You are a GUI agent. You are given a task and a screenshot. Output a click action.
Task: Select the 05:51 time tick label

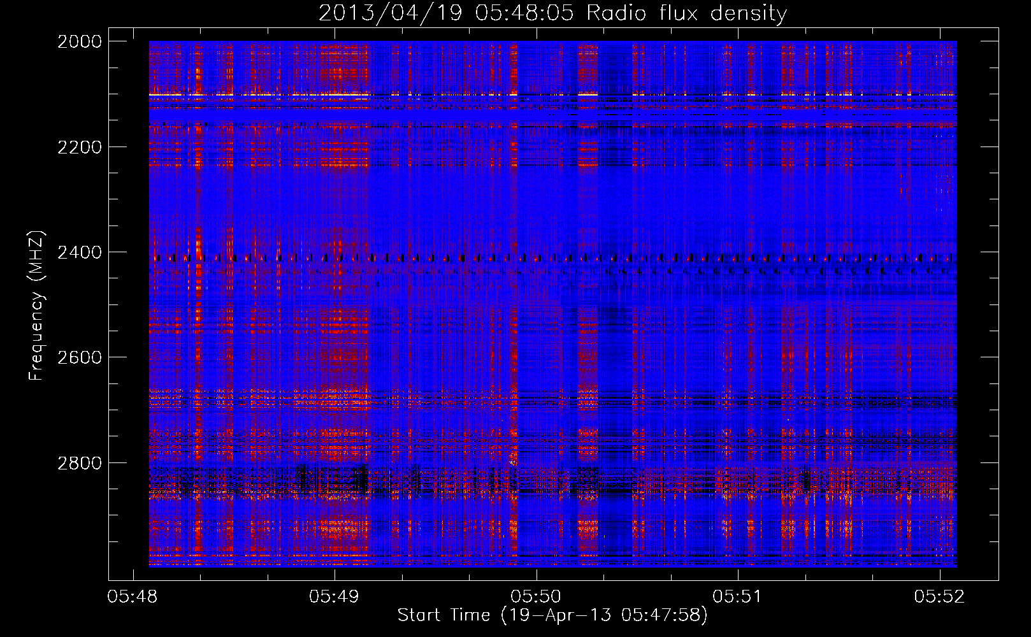[x=738, y=596]
